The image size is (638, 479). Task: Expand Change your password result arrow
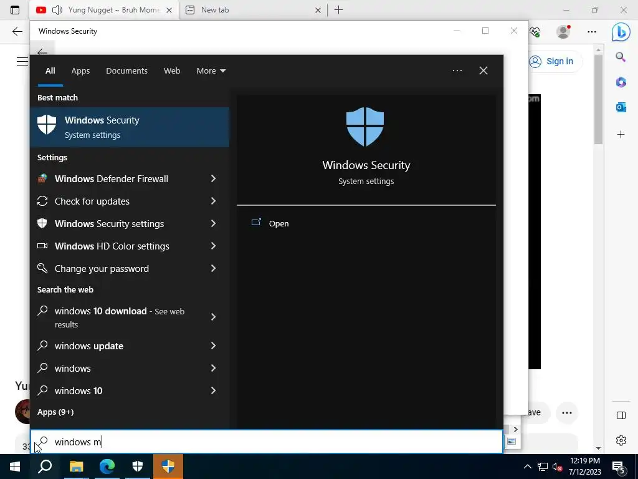tap(213, 268)
